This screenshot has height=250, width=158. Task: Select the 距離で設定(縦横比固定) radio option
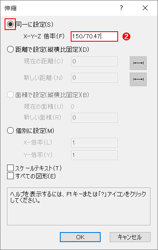(10, 50)
